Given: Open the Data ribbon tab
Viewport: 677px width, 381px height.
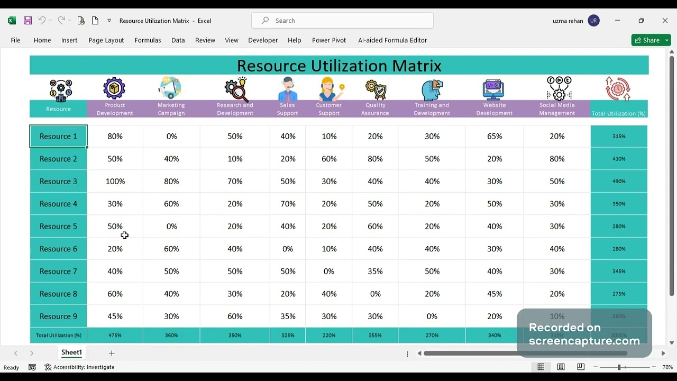Looking at the screenshot, I should (178, 40).
